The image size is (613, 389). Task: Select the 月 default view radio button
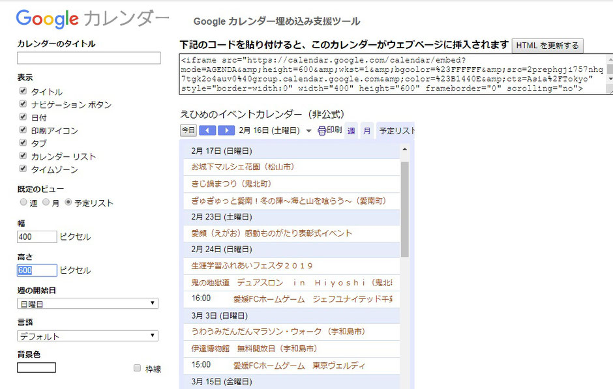[46, 202]
